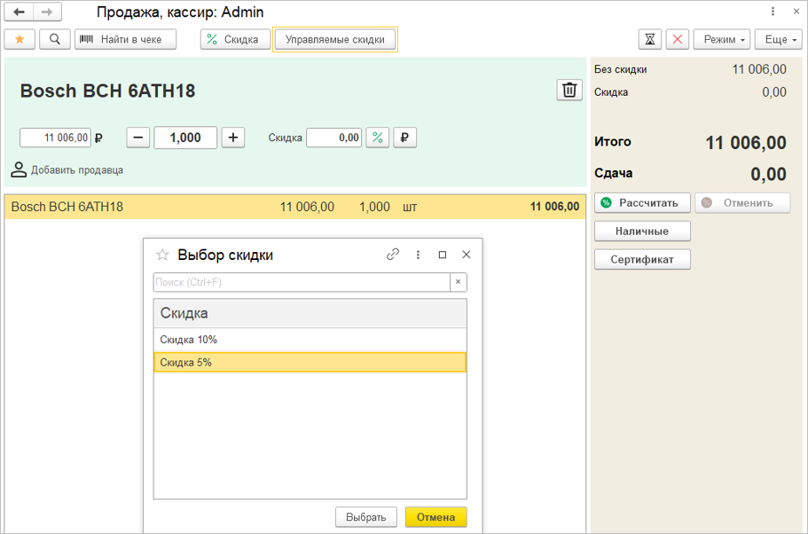
Task: Click the star icon in Выбор скидки dialog
Action: 162,255
